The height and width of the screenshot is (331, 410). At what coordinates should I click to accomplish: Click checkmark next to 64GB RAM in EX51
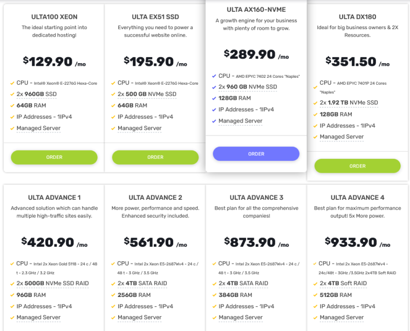pyautogui.click(x=113, y=106)
